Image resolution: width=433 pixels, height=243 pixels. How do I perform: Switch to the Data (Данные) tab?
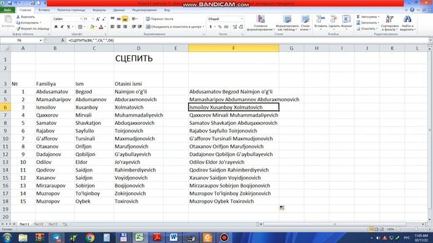click(119, 10)
